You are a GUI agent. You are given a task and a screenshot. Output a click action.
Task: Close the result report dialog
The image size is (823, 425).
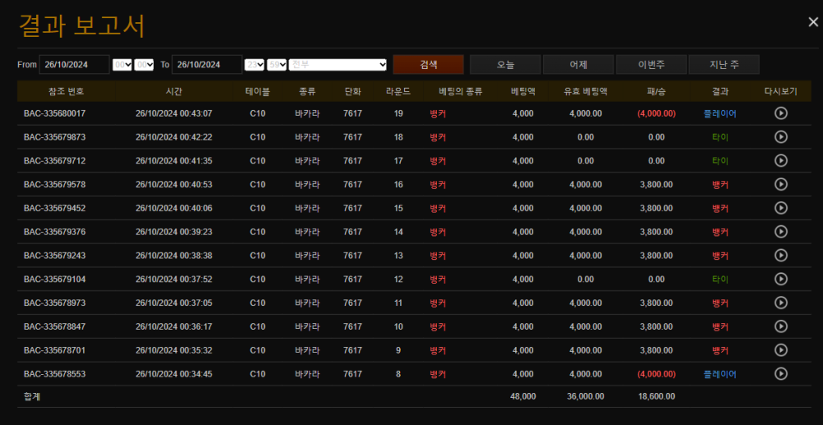813,24
